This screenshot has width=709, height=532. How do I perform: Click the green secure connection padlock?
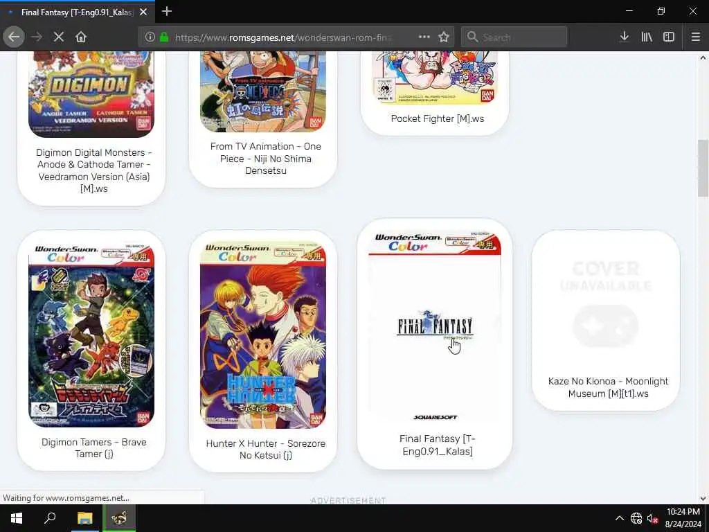(164, 37)
